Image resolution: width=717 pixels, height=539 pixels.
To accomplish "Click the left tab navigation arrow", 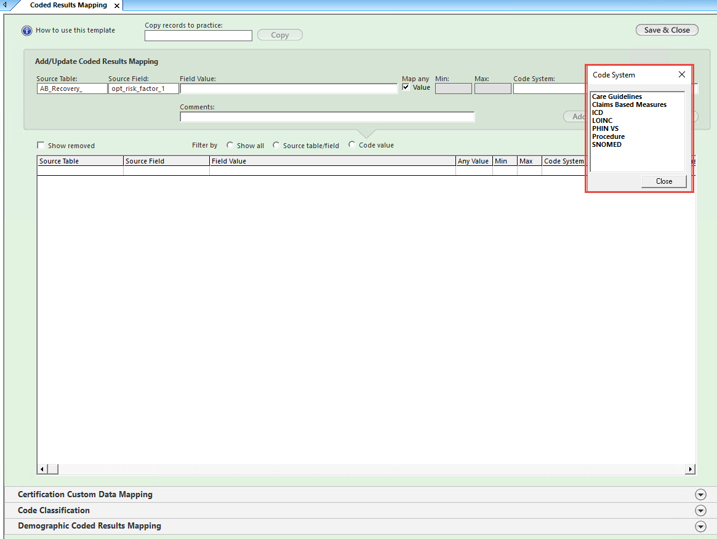I will click(5, 5).
